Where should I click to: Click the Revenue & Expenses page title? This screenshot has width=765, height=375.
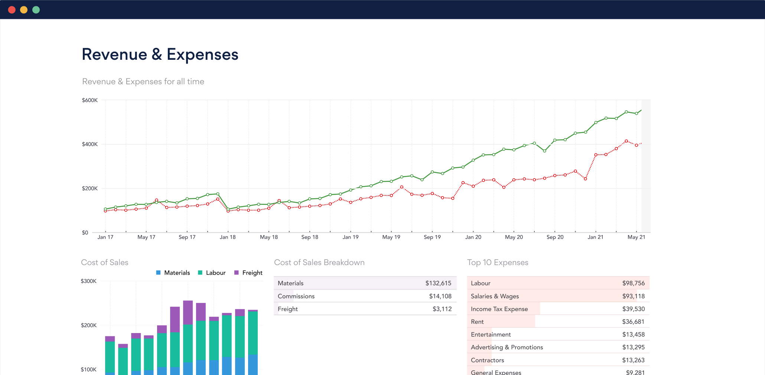[x=160, y=54]
